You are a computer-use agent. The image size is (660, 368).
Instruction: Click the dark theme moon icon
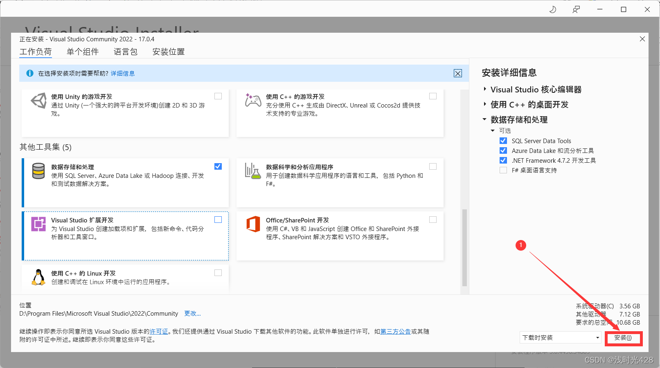pos(552,9)
